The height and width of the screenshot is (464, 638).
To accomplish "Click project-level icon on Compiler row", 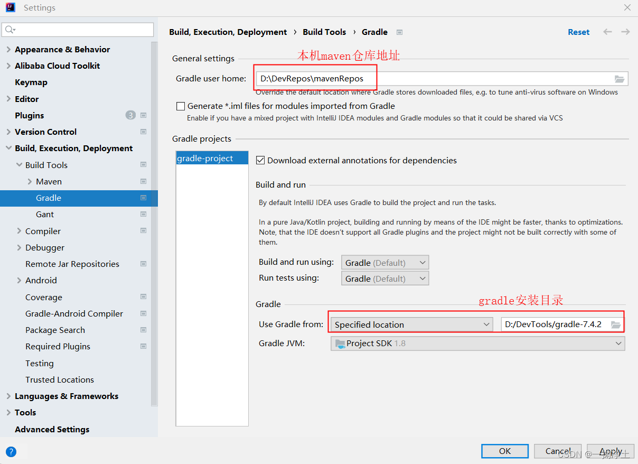I will [143, 231].
